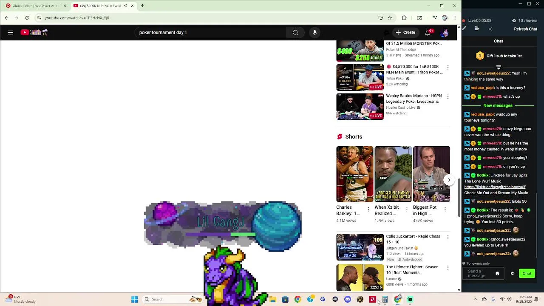
Task: Open the Chrome profile avatar
Action: 445,18
